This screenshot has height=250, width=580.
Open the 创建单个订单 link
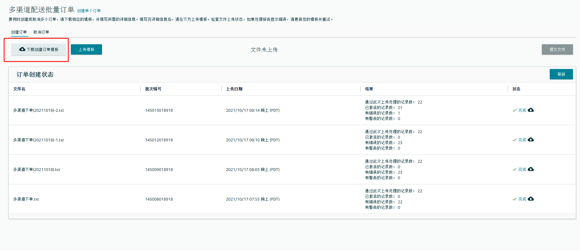pos(89,11)
